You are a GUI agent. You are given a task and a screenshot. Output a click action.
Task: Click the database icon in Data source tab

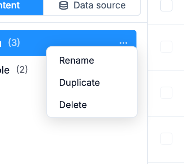coord(64,5)
